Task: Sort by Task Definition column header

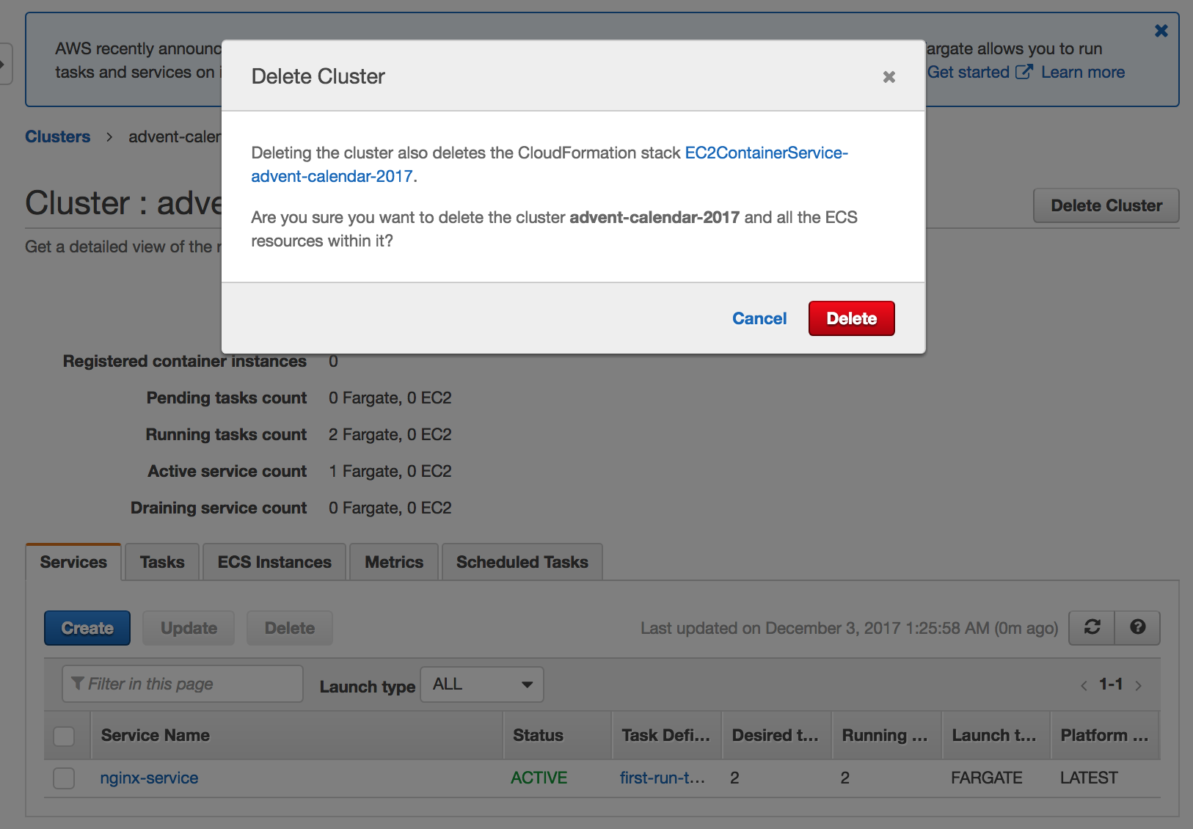Action: click(x=665, y=735)
